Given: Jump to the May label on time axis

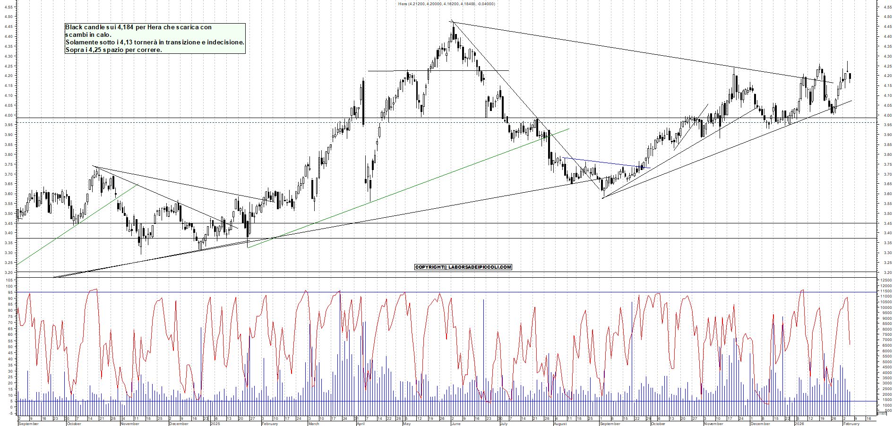Looking at the screenshot, I should 406,424.
